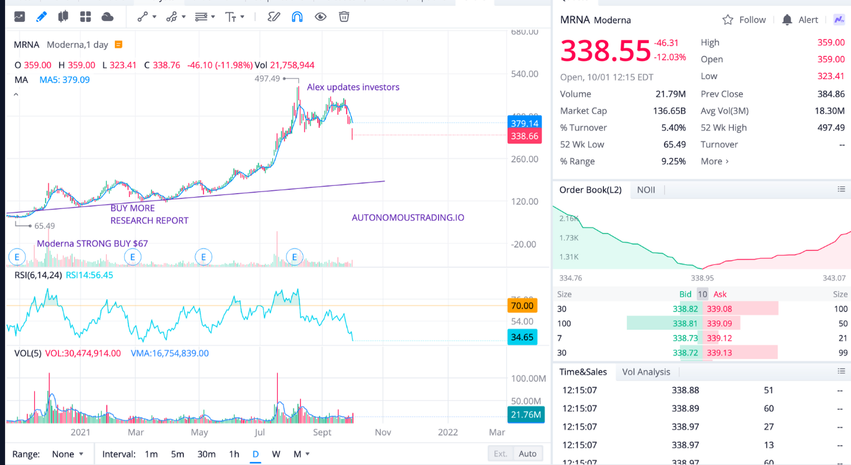The height and width of the screenshot is (465, 851).
Task: Select the W weekly interval
Action: tap(276, 454)
